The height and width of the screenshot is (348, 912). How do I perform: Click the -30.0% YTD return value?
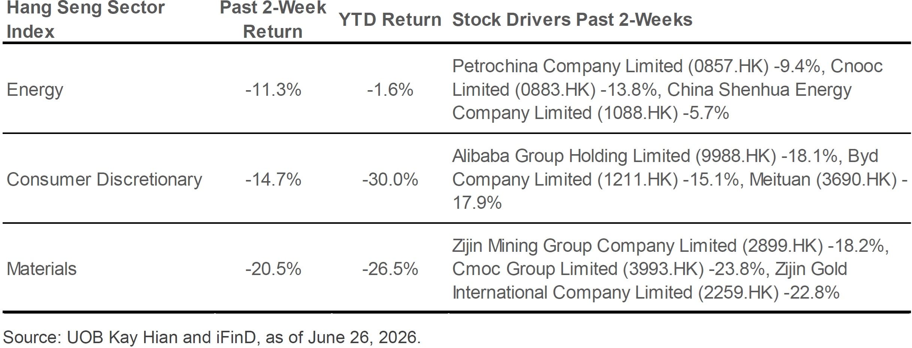point(390,179)
